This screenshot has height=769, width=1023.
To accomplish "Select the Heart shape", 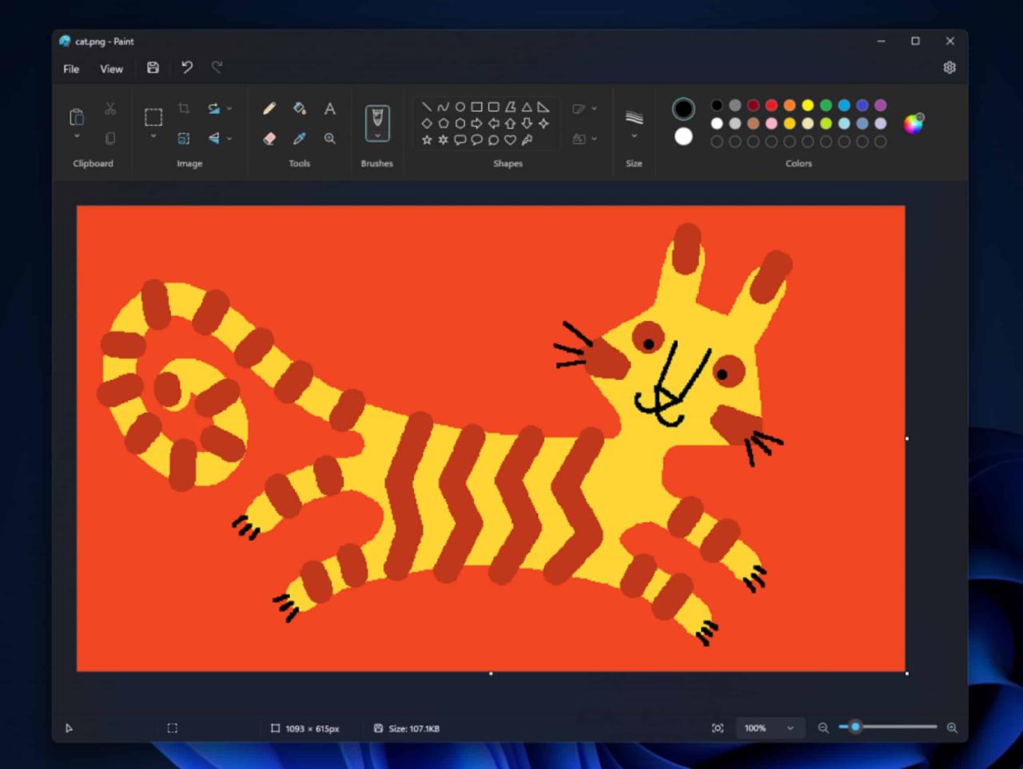I will coord(510,140).
